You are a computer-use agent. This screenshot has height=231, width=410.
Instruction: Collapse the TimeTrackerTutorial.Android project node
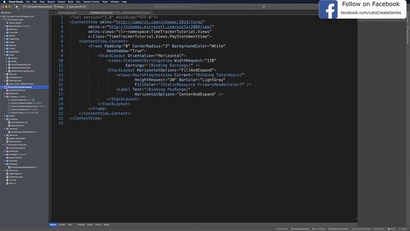pos(3,87)
